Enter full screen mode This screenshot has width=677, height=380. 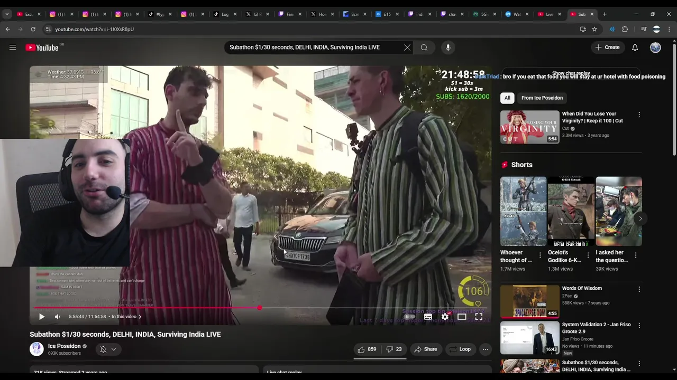click(x=479, y=317)
